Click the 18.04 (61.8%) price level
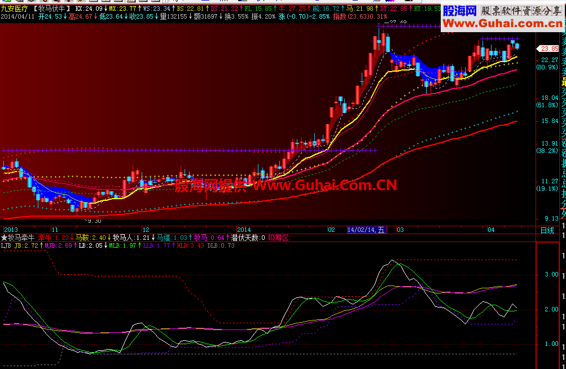Screen dimensions: 566x369 [x=549, y=102]
